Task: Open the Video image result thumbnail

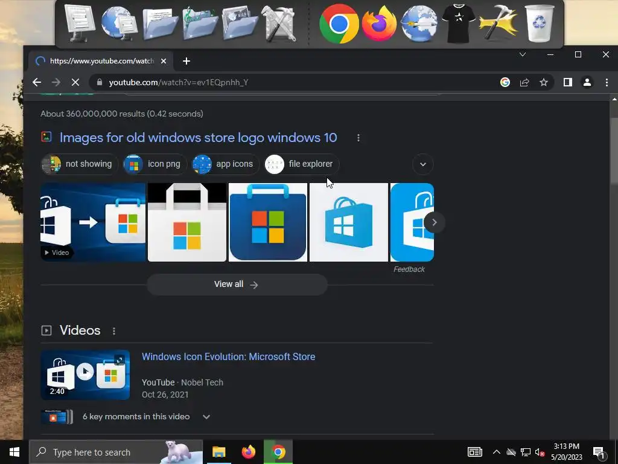Action: click(x=93, y=222)
